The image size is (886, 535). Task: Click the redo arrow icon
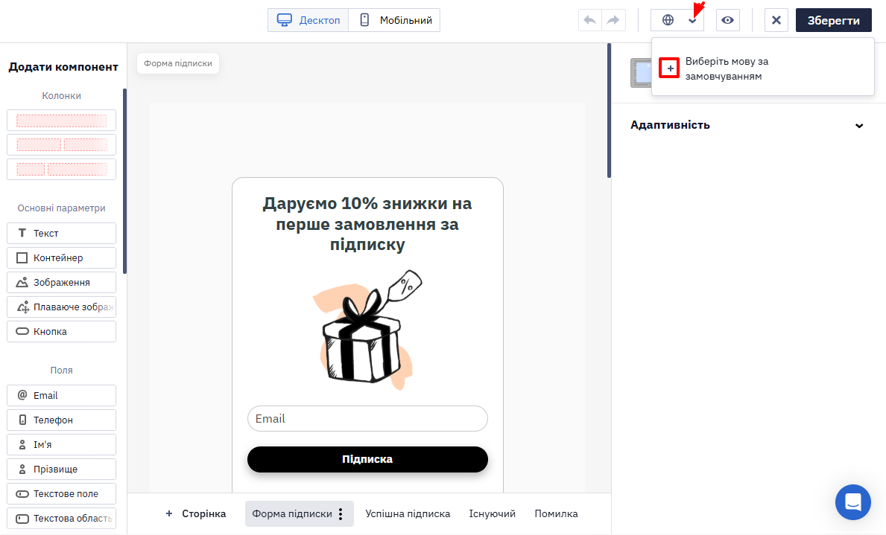614,20
